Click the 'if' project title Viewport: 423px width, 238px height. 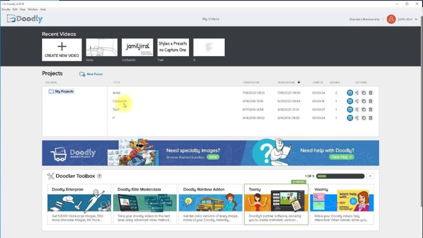(113, 118)
